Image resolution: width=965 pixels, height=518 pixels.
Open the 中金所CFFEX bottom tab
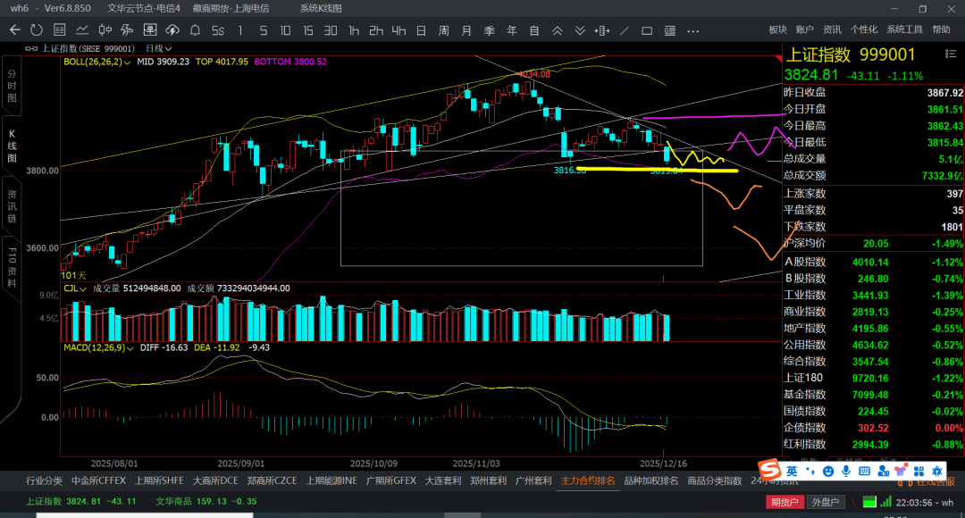[x=98, y=481]
